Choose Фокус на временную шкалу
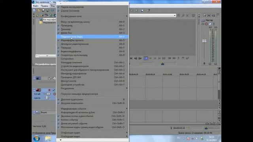Viewport: 253px width, 142px height. tap(93, 22)
